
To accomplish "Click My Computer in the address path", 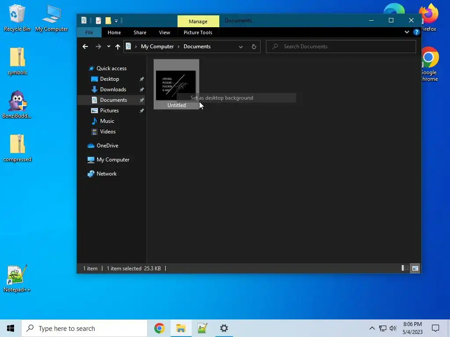I will pyautogui.click(x=157, y=47).
